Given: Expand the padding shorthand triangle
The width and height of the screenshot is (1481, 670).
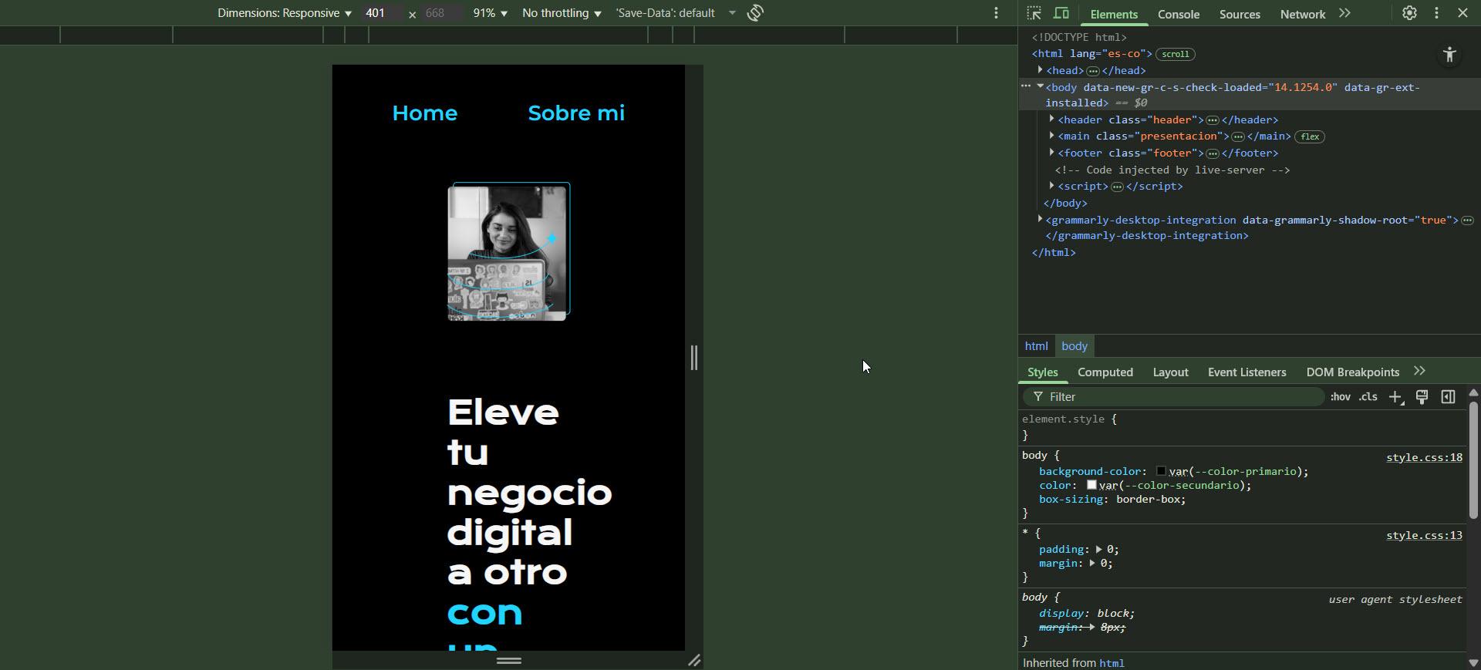Looking at the screenshot, I should pos(1098,549).
